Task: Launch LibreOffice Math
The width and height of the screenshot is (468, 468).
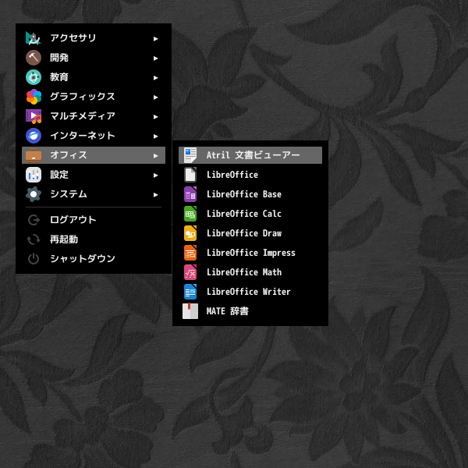Action: pos(250,272)
